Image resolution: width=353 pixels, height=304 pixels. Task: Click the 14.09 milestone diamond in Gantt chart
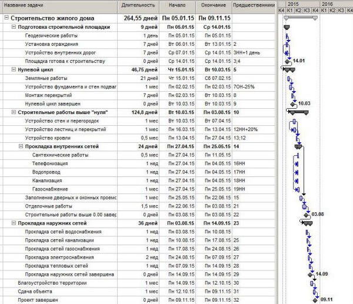click(x=310, y=275)
